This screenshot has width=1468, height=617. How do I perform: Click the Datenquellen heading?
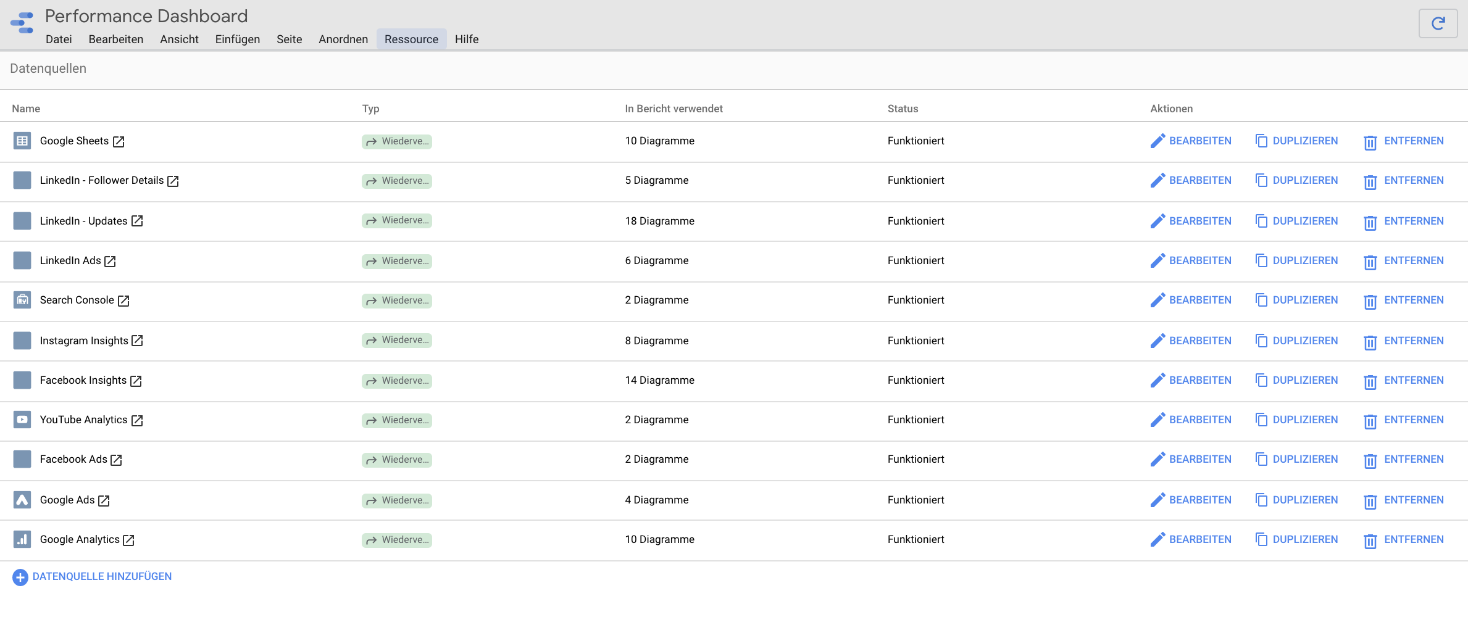[48, 68]
